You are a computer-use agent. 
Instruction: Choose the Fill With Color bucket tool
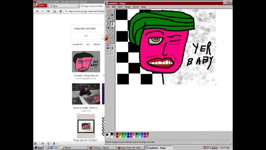point(112,15)
